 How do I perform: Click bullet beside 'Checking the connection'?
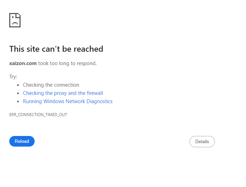[x=18, y=85]
